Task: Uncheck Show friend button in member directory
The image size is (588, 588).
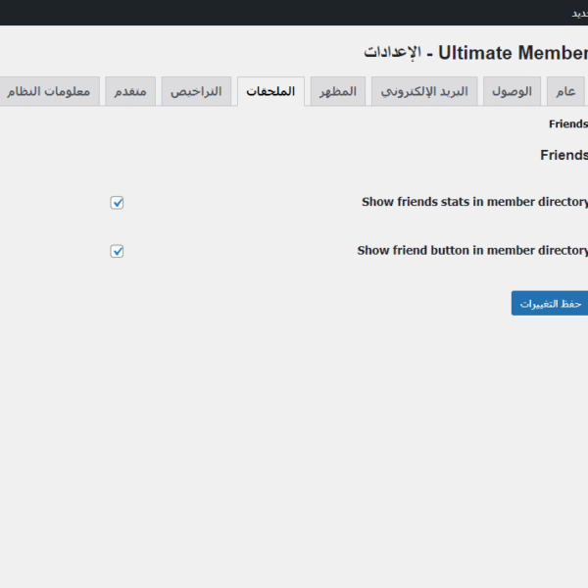Action: [x=117, y=251]
